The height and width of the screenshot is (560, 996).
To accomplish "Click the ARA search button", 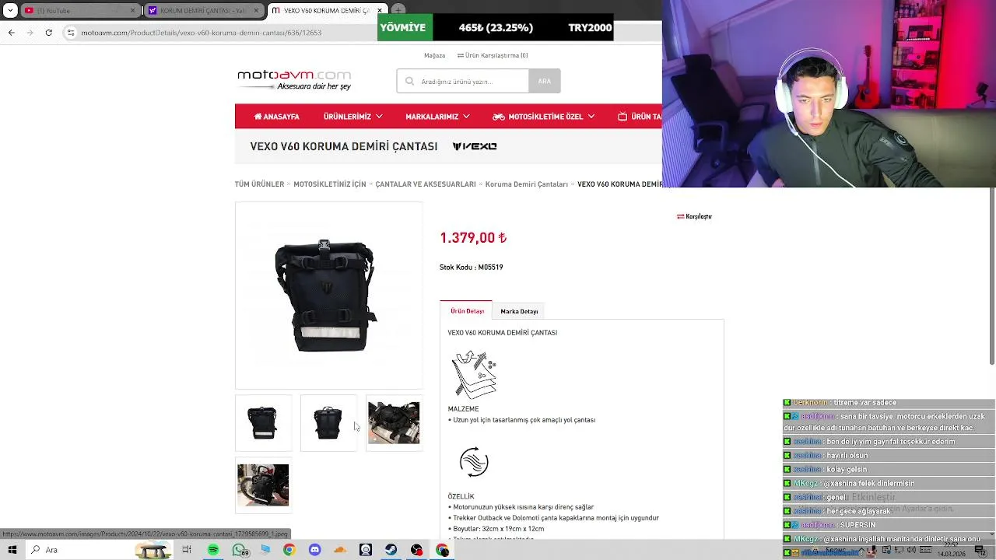I will pyautogui.click(x=545, y=81).
